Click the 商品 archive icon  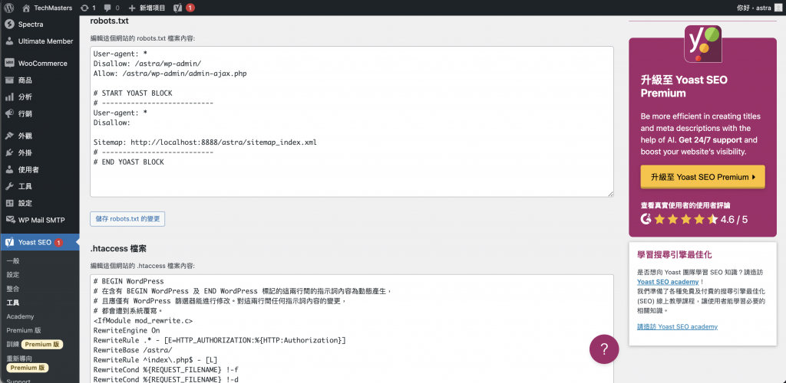point(9,80)
